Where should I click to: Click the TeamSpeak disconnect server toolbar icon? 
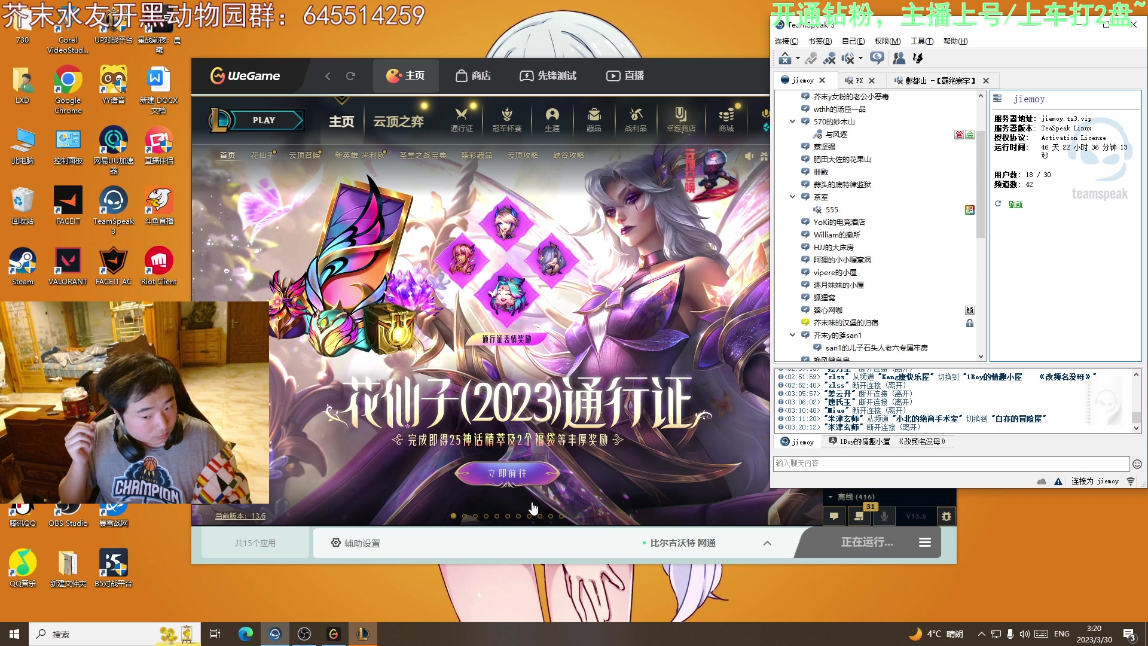[x=784, y=58]
